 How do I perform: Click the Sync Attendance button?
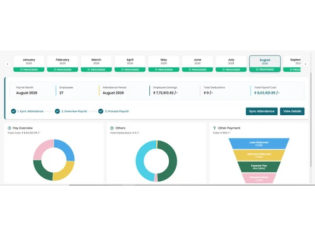(x=261, y=111)
